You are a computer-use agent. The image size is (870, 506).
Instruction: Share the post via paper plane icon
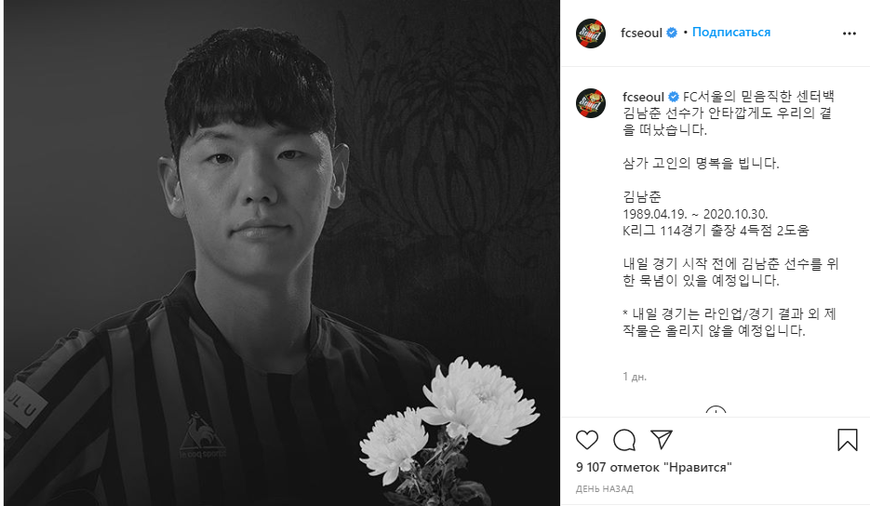click(662, 439)
